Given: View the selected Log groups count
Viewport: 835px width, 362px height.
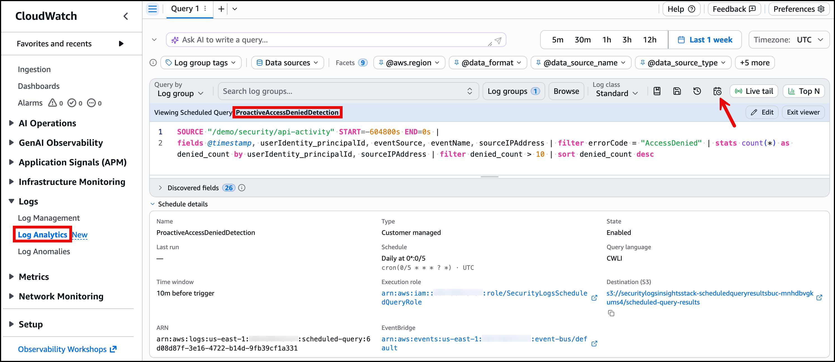Looking at the screenshot, I should (x=513, y=91).
